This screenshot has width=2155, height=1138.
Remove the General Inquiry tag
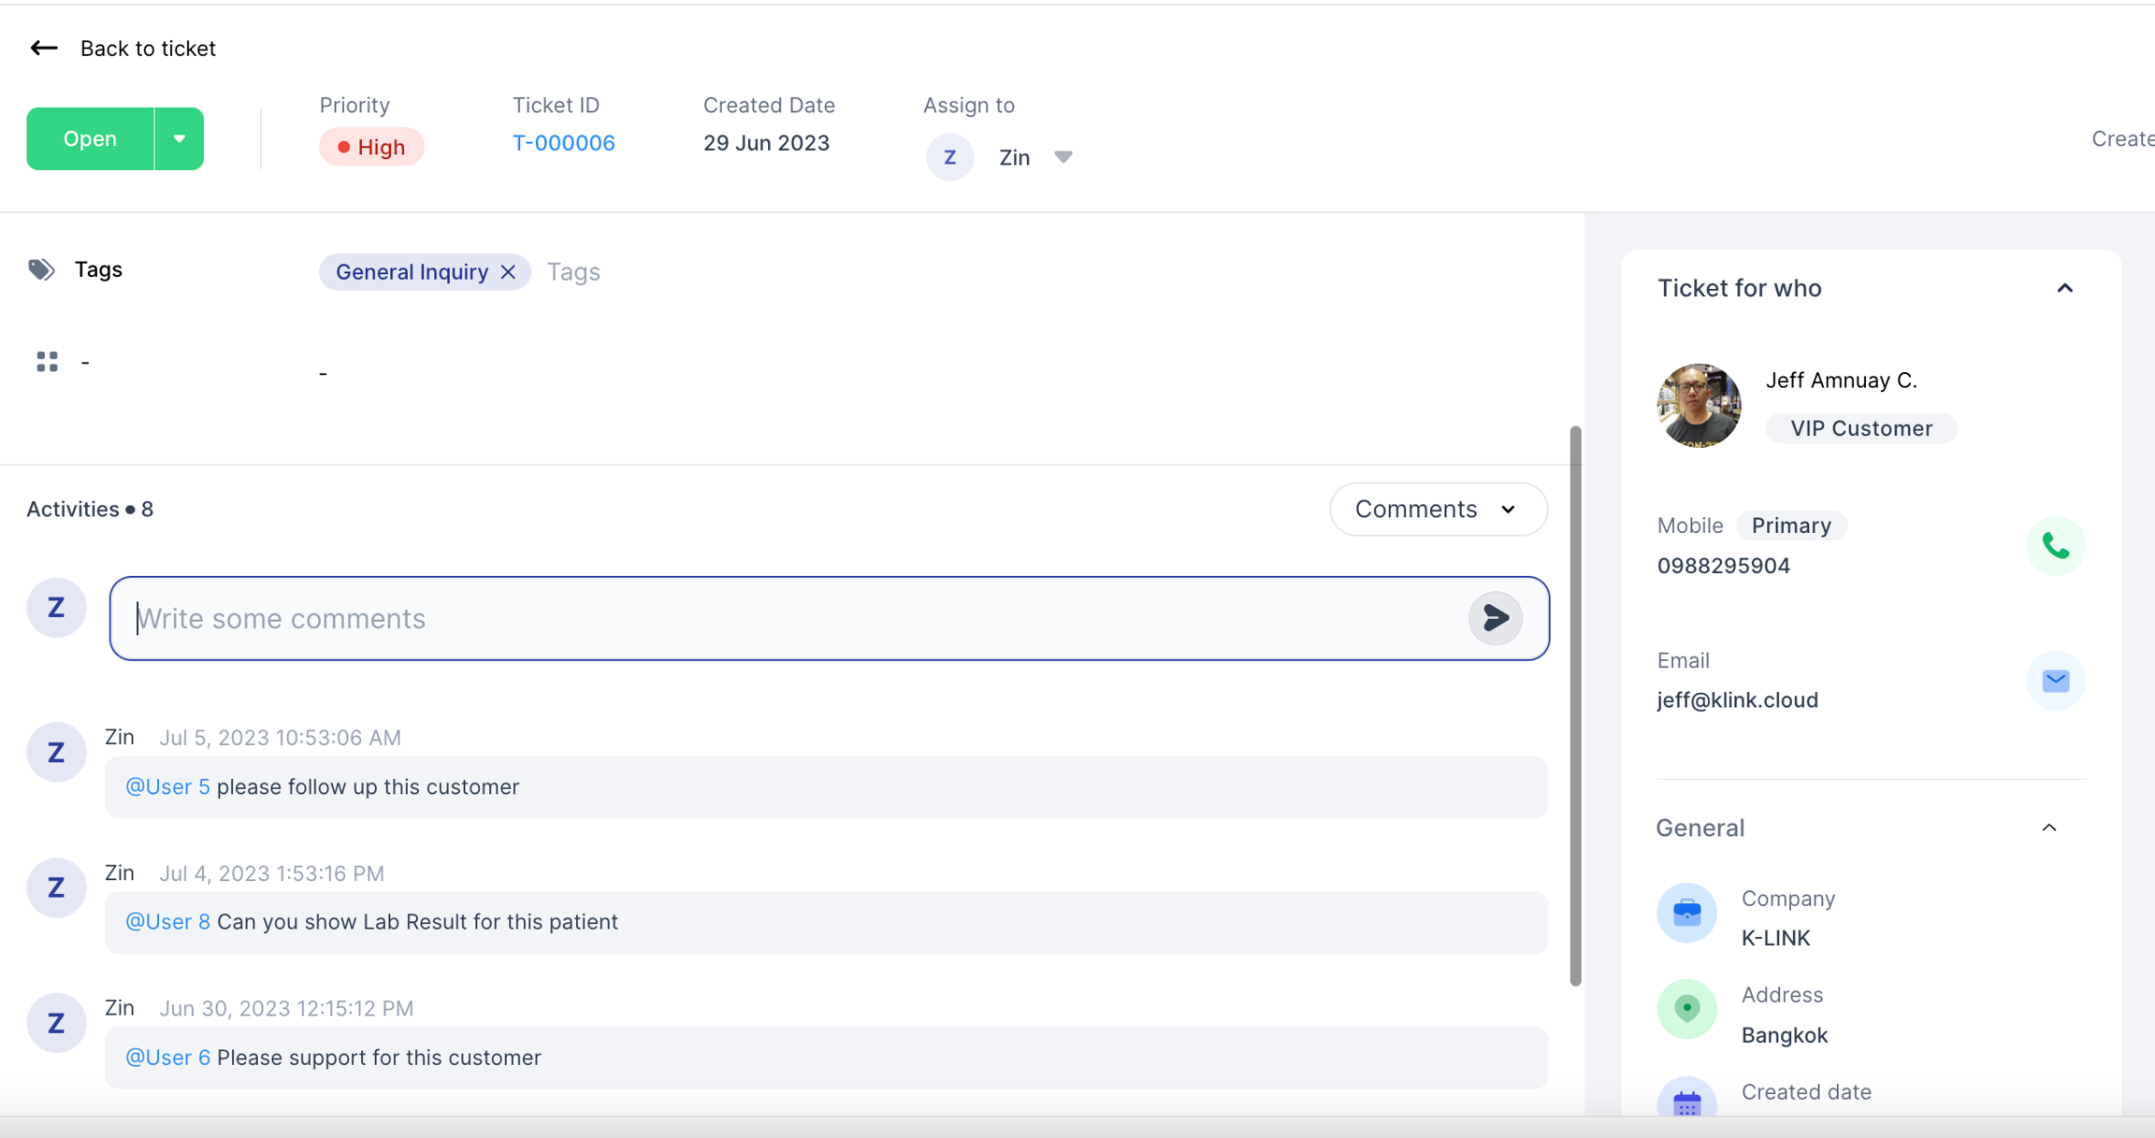coord(508,272)
